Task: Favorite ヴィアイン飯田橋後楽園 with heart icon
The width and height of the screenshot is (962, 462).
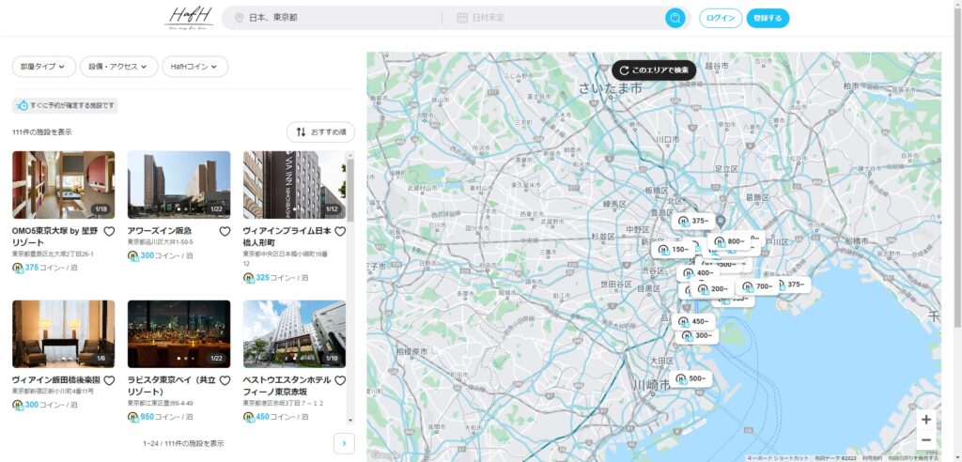Action: [109, 380]
